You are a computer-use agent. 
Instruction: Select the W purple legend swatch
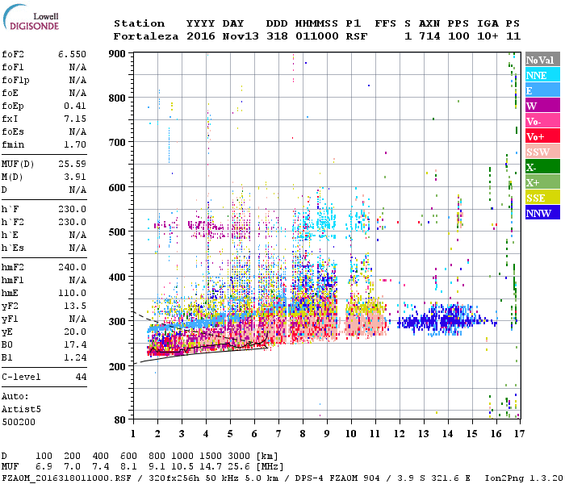pyautogui.click(x=542, y=106)
